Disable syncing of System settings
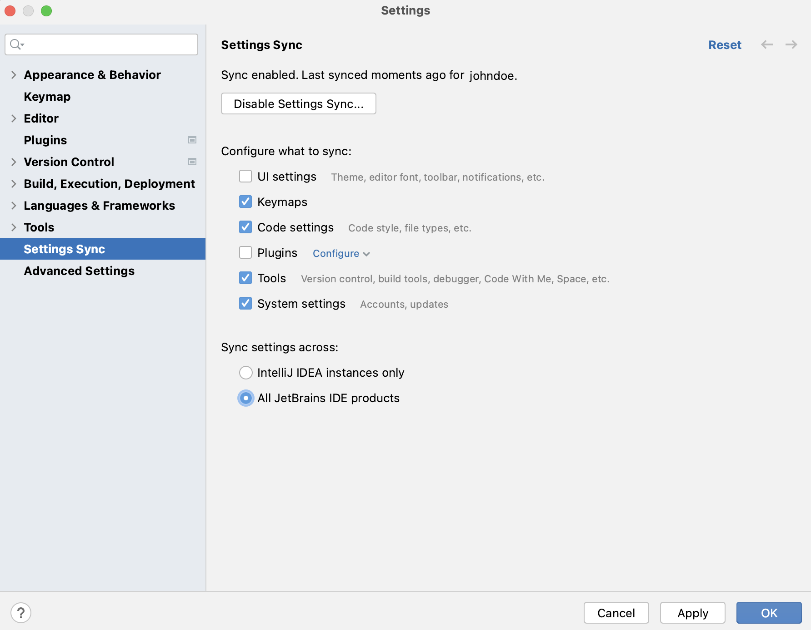The image size is (811, 630). (245, 303)
